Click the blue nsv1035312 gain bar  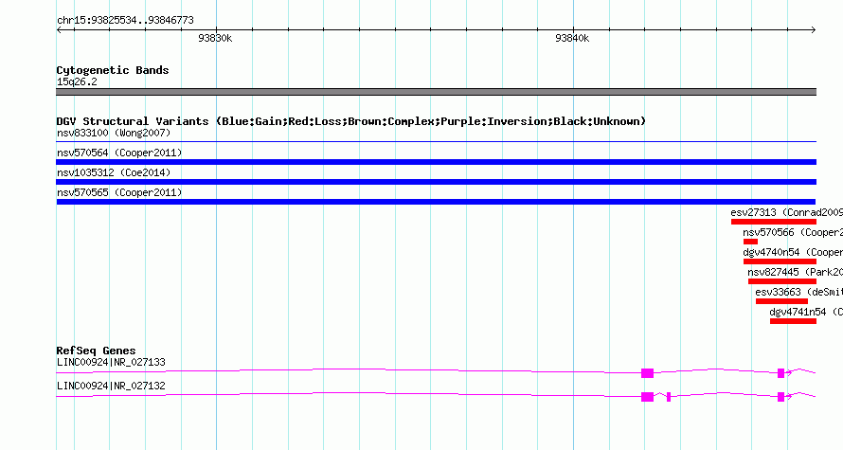[436, 182]
